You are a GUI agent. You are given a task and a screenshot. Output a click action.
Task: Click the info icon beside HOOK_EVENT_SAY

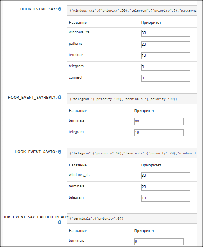[x=59, y=9]
